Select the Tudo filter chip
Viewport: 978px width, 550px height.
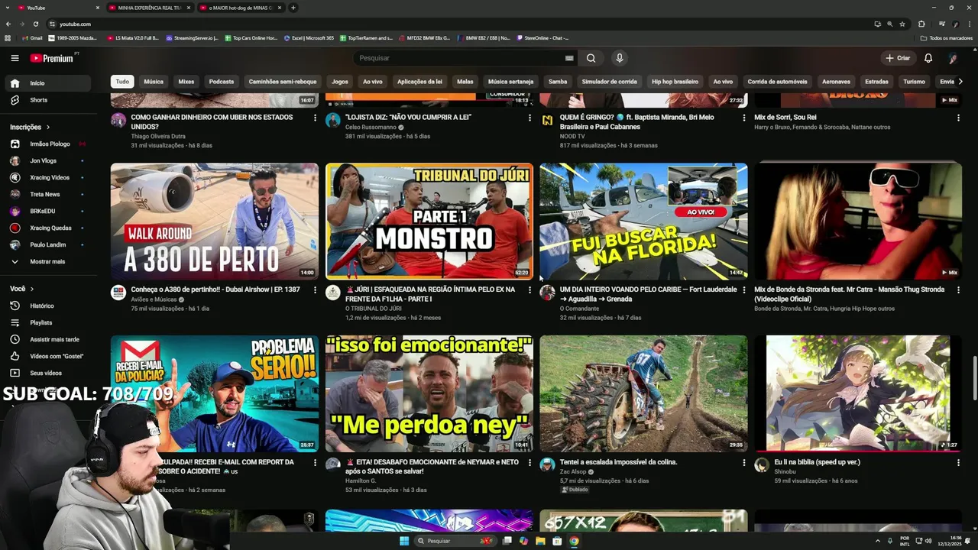click(x=122, y=82)
